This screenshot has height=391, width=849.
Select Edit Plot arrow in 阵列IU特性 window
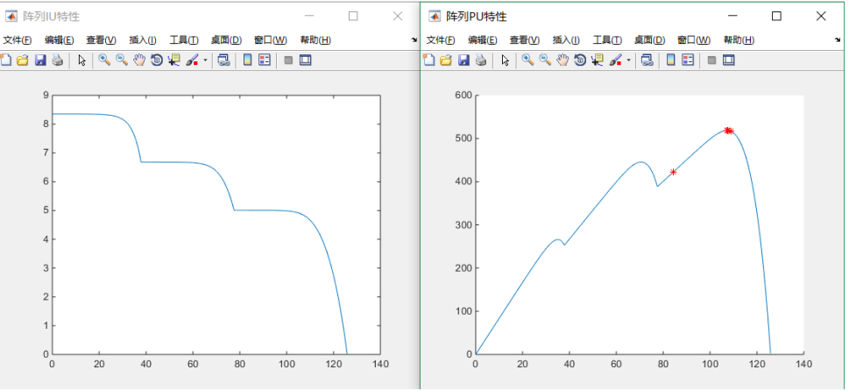82,60
